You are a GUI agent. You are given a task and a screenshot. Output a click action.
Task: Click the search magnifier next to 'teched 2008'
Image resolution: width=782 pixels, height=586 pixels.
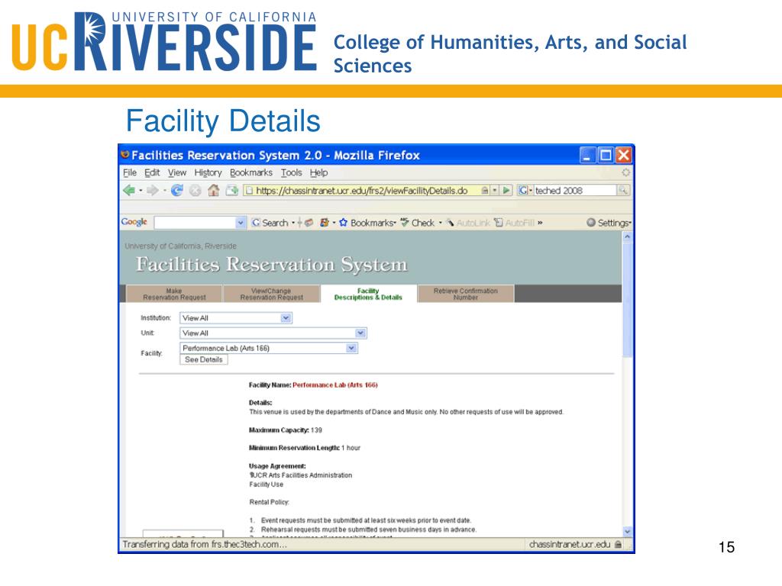623,190
